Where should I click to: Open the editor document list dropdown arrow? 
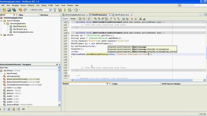(x=206, y=15)
